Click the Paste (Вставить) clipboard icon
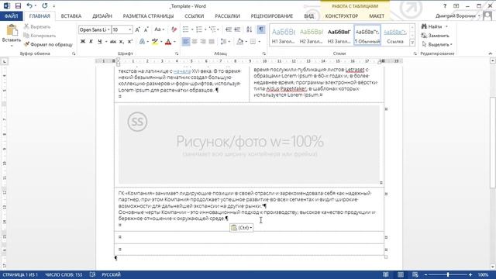 point(12,31)
